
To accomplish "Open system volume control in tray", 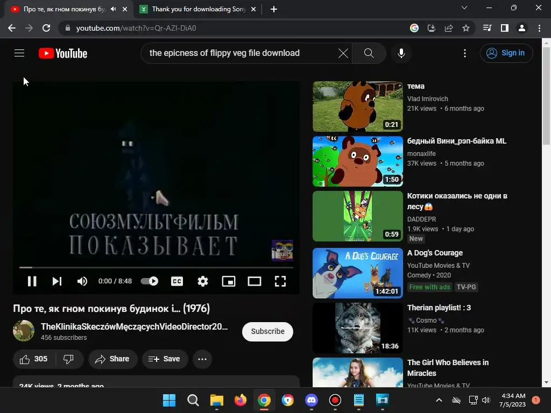I will coord(486,400).
